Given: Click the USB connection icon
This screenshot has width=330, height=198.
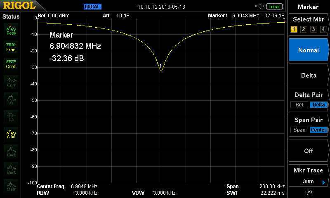Looking at the screenshot, I should tap(259, 7).
